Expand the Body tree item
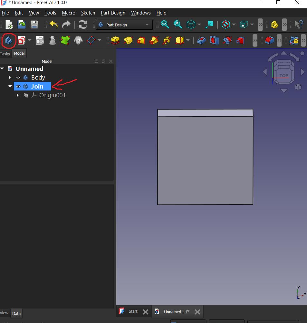307x323 pixels. [x=10, y=78]
